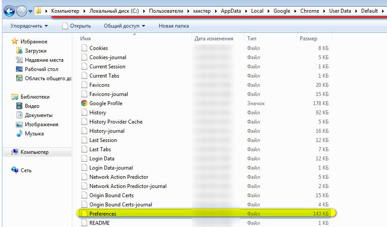This screenshot has height=227, width=387.
Task: Expand the arrow after Chrome in address path
Action: (324, 11)
